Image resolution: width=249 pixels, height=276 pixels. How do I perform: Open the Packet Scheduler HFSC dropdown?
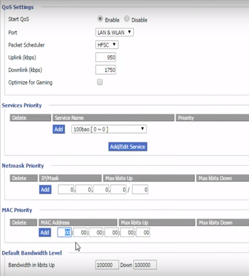tap(107, 45)
